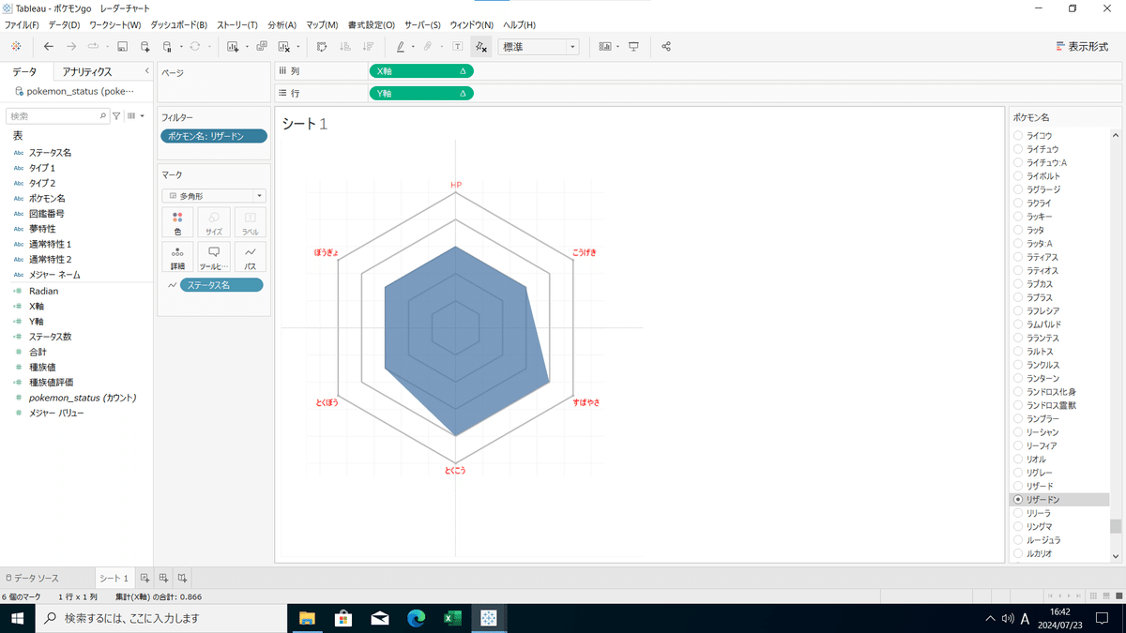Enter presentation mode from toolbar
Screen dimensions: 1126x633
coord(633,46)
